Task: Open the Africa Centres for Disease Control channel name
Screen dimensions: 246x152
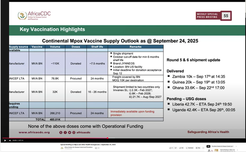Action: pyautogui.click(x=78, y=147)
